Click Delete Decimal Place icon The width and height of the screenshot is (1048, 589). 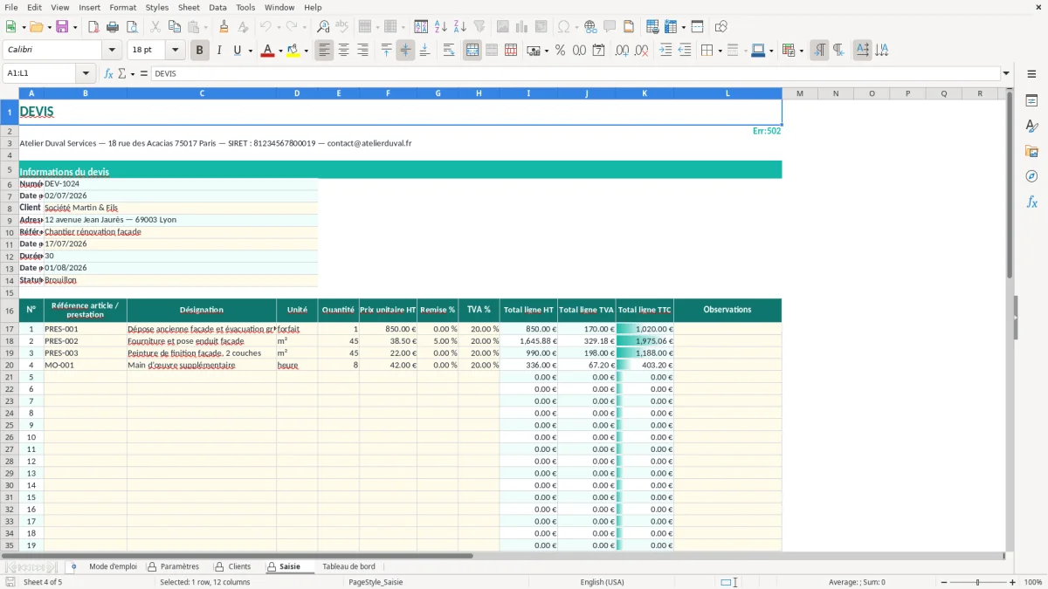tap(641, 51)
